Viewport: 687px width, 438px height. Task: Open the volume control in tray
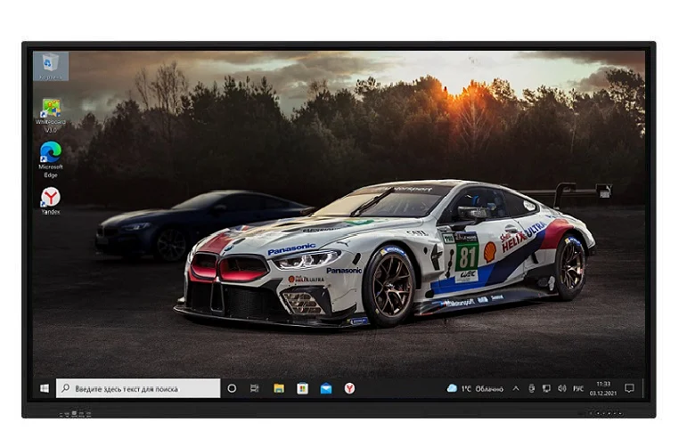561,388
